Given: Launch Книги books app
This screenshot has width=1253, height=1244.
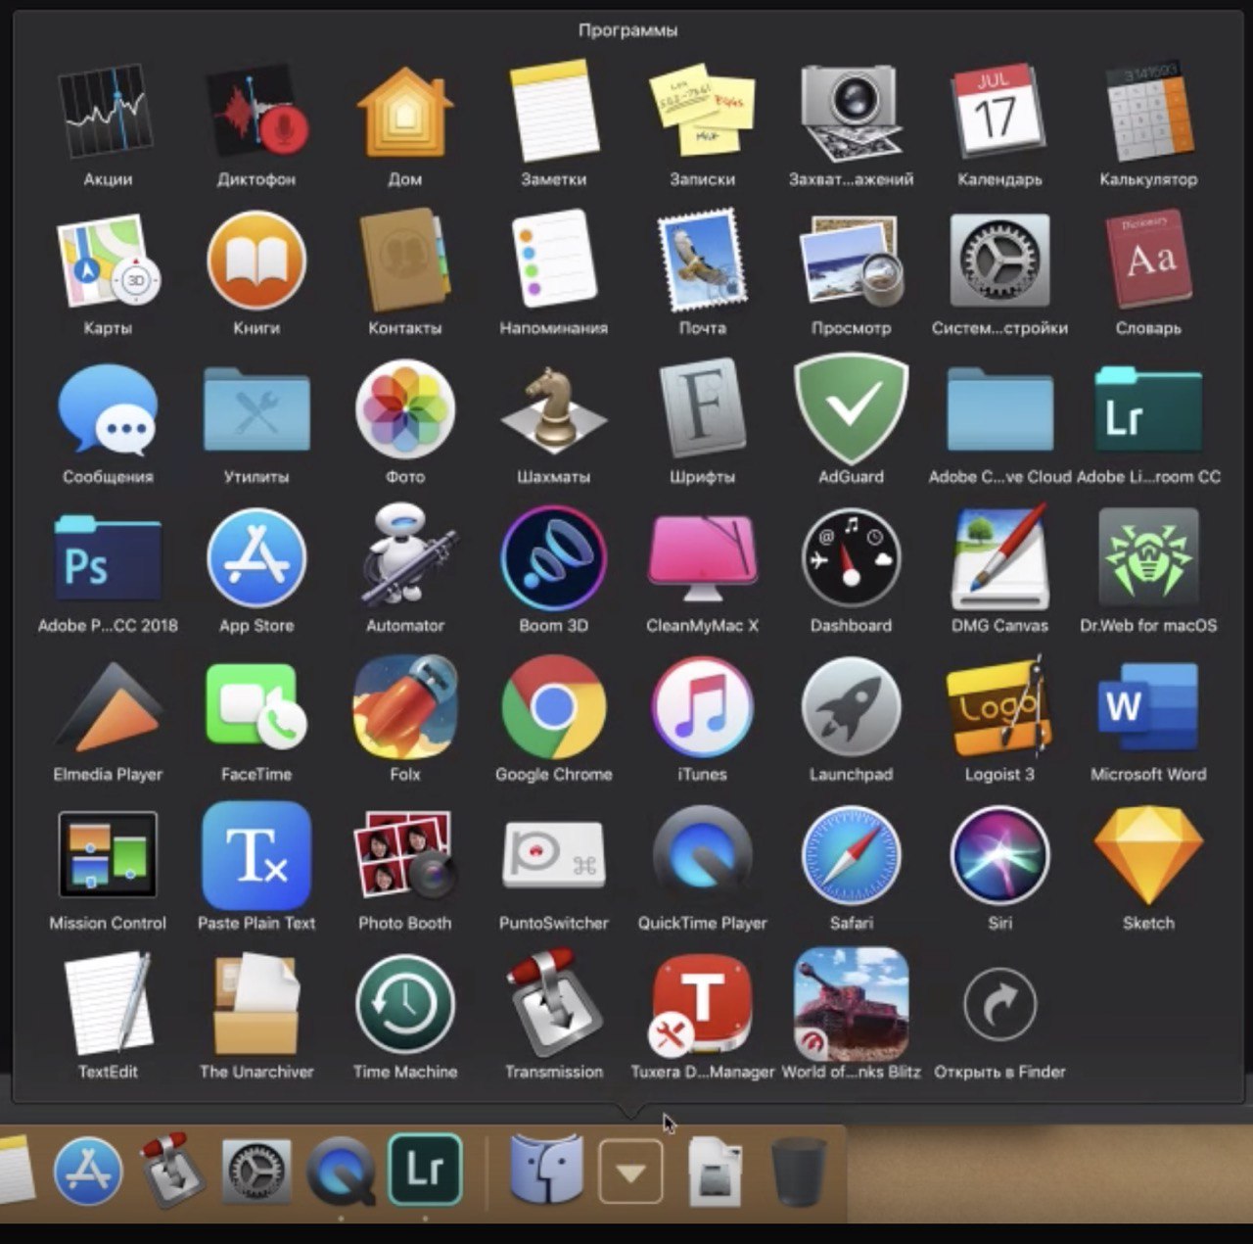Looking at the screenshot, I should (256, 261).
